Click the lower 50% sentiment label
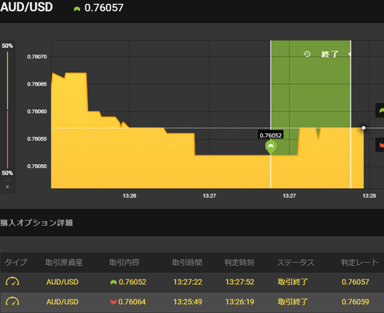The height and width of the screenshot is (313, 384). [x=7, y=173]
